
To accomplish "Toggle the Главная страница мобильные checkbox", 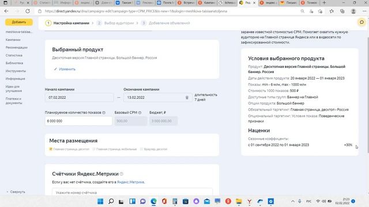I will [x=94, y=149].
